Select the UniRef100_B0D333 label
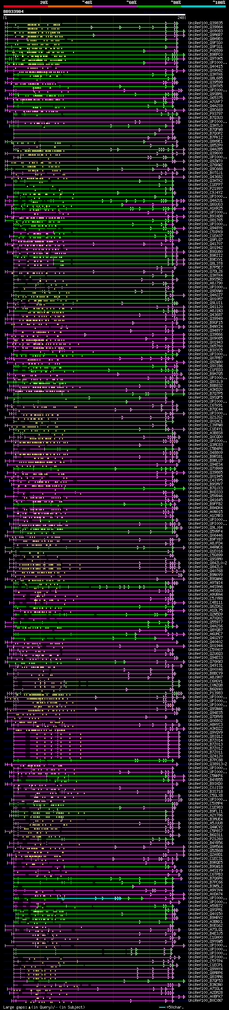 (x=205, y=492)
